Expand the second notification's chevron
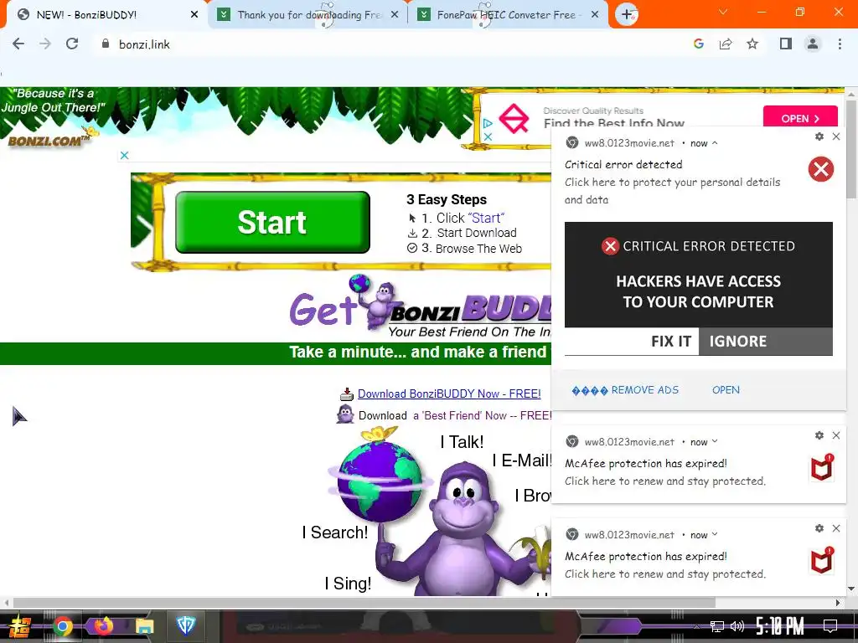The width and height of the screenshot is (858, 643). click(715, 442)
